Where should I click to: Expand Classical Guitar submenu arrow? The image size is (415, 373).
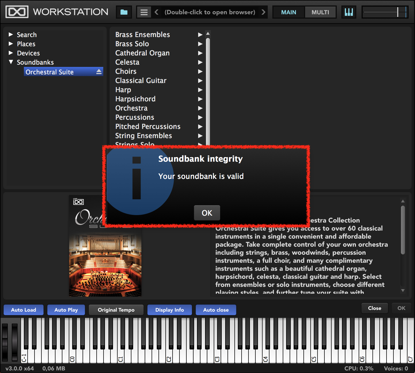pos(200,81)
